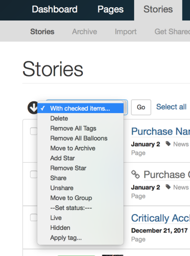The height and width of the screenshot is (256, 190).
Task: Open the Archive sub-tab
Action: click(x=85, y=32)
